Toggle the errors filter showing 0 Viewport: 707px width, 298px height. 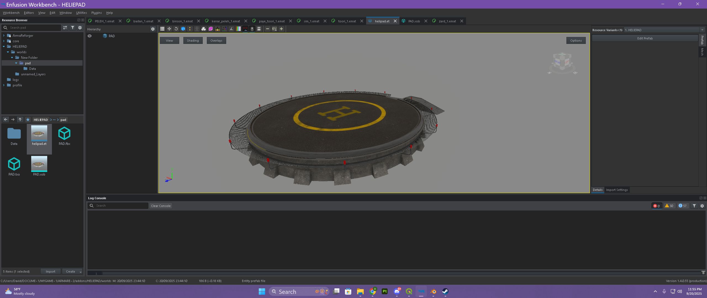[656, 206]
